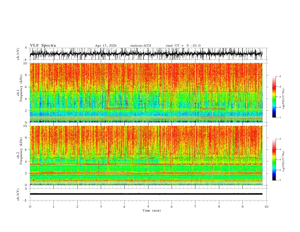This screenshot has width=300, height=232.
Task: Click time axis tick label "6"
Action: (172, 207)
